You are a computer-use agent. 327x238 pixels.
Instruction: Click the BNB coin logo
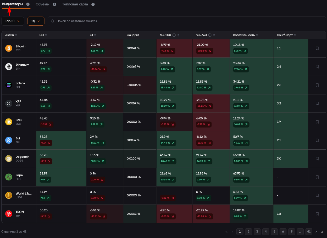tap(9, 122)
